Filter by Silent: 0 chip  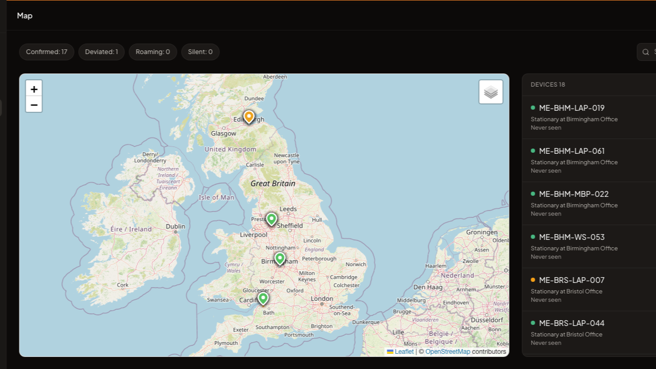tap(200, 52)
